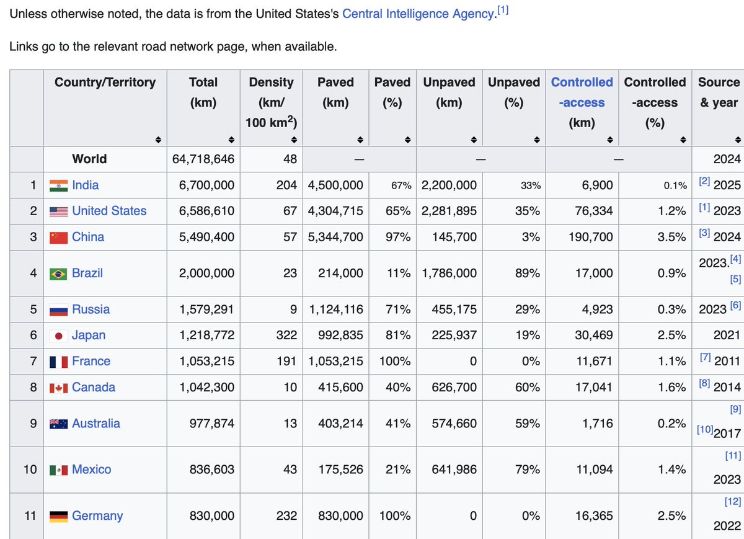Click the Japan flag icon
This screenshot has height=539, width=744.
click(58, 336)
